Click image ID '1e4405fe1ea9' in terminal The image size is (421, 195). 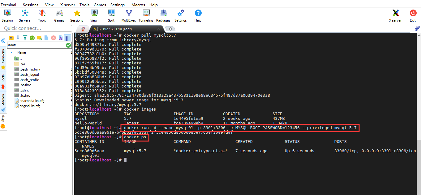point(188,119)
